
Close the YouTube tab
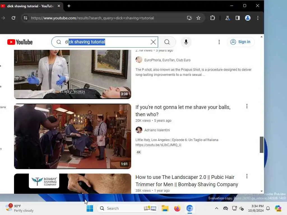click(59, 6)
